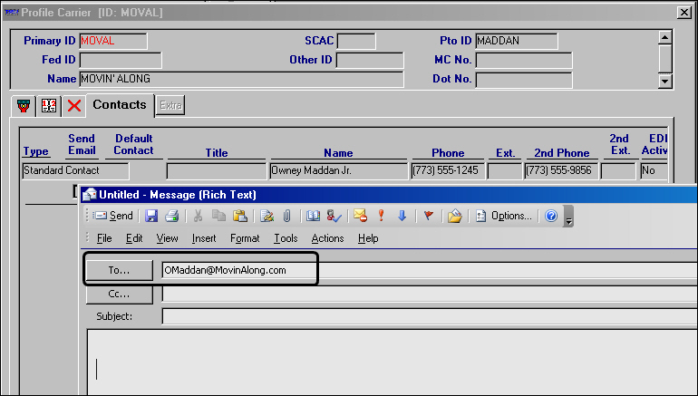Open the Format menu
The image size is (698, 396).
tap(245, 238)
